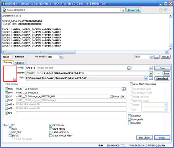
Task: Toggle the FAST Flash checkbox
Action: point(51,125)
